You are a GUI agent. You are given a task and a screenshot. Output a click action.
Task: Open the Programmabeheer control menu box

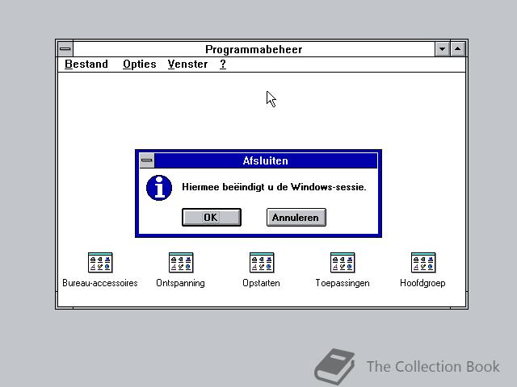coord(65,49)
